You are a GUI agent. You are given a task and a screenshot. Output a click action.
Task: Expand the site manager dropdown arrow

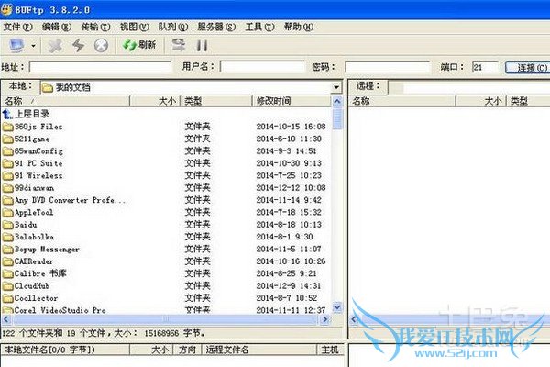click(x=33, y=46)
